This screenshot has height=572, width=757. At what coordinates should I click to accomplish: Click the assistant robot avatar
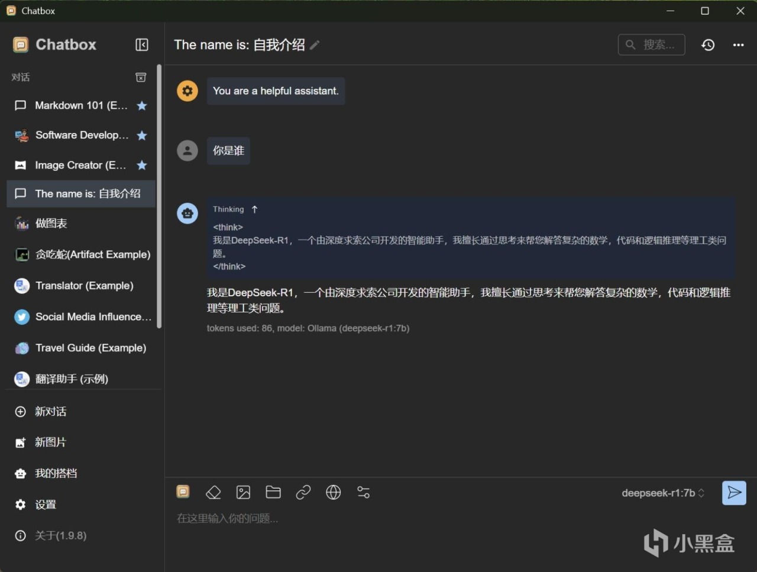[x=187, y=214]
